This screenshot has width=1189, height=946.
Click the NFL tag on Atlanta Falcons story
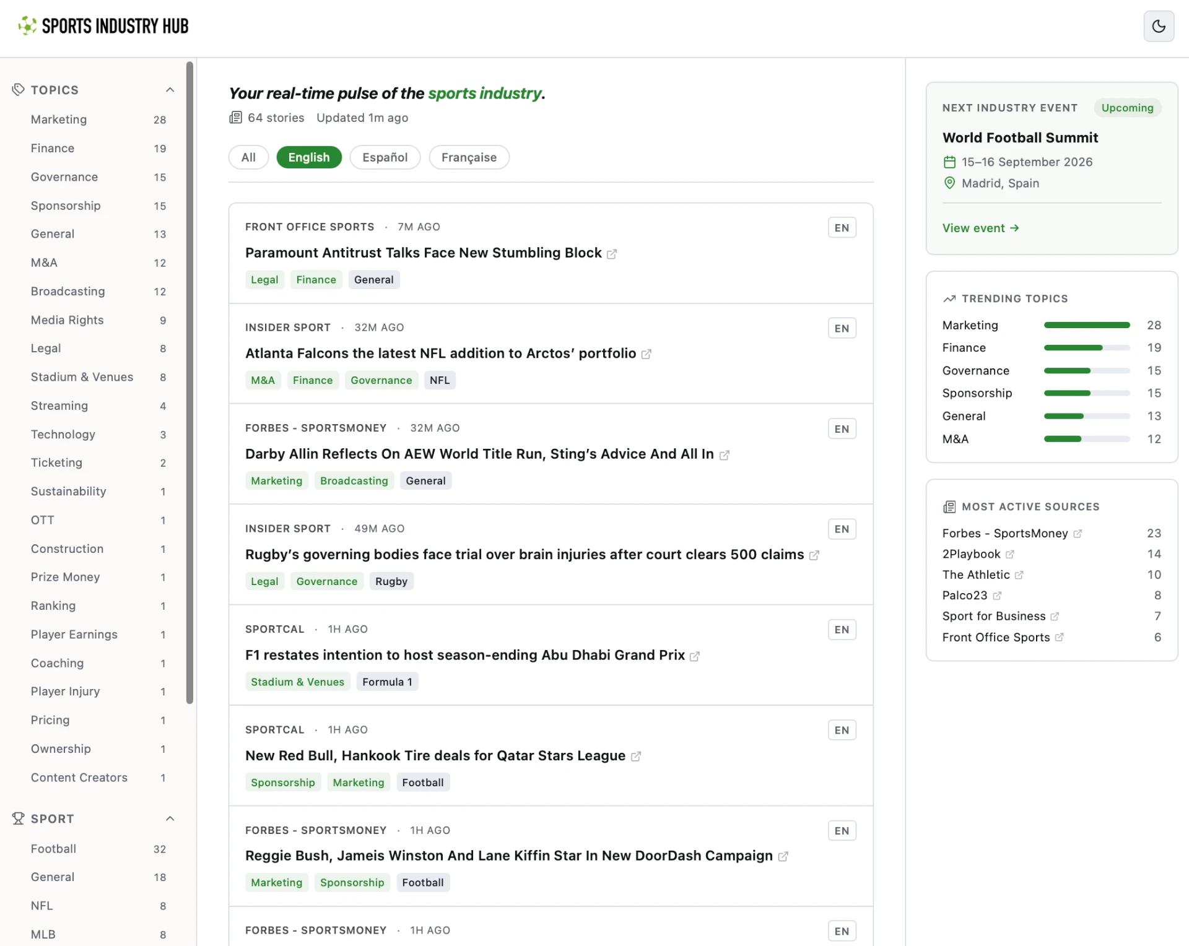point(440,380)
